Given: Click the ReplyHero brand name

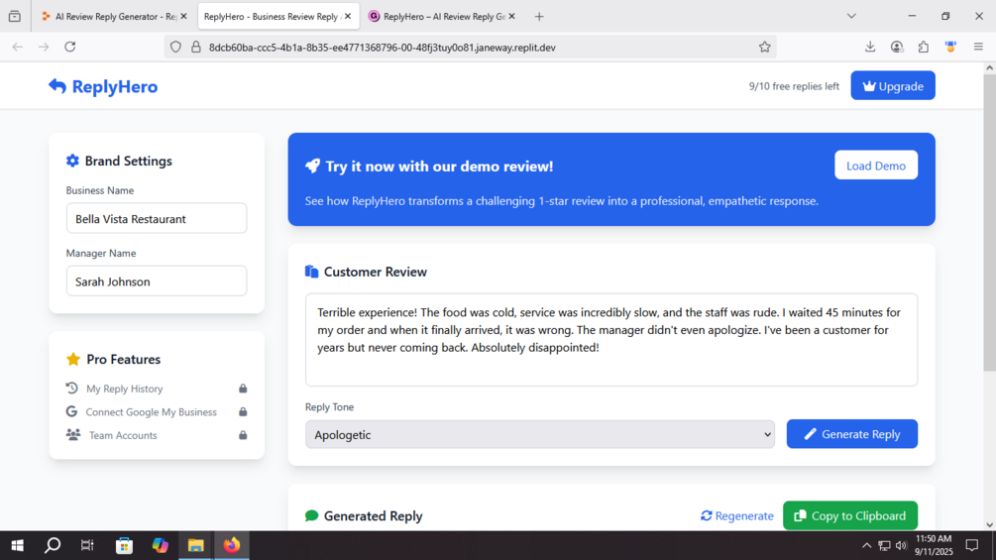Looking at the screenshot, I should tap(115, 85).
